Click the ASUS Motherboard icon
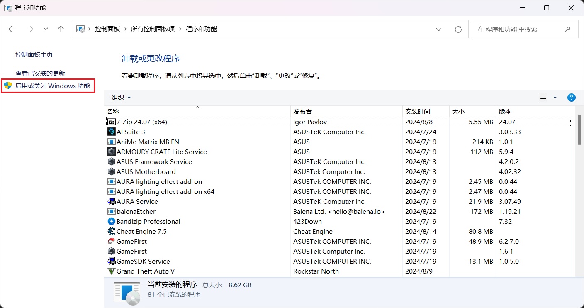This screenshot has width=584, height=308. point(111,171)
